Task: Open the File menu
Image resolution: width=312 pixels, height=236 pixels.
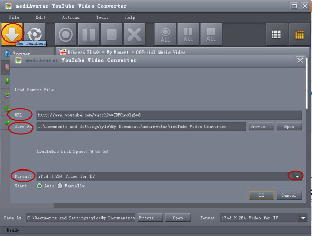Action: (14, 17)
